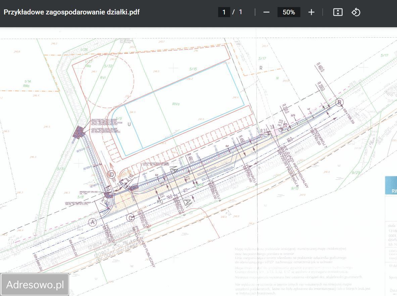Click the Adresowo.pl watermark logo
This screenshot has width=397, height=296.
point(35,285)
